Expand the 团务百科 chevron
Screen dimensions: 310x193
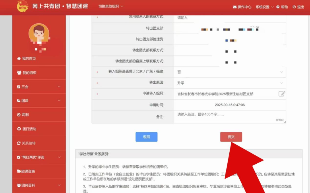point(59,186)
